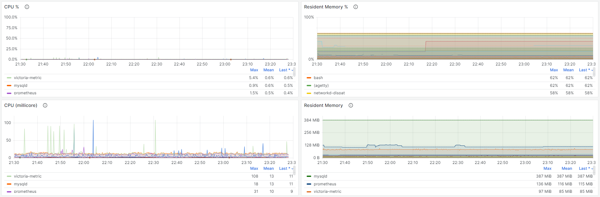
Task: Click info icon next to Resident Memory %
Action: [x=356, y=7]
